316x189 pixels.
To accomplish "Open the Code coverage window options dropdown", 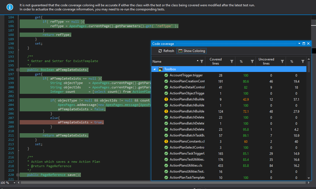I will point(299,44).
